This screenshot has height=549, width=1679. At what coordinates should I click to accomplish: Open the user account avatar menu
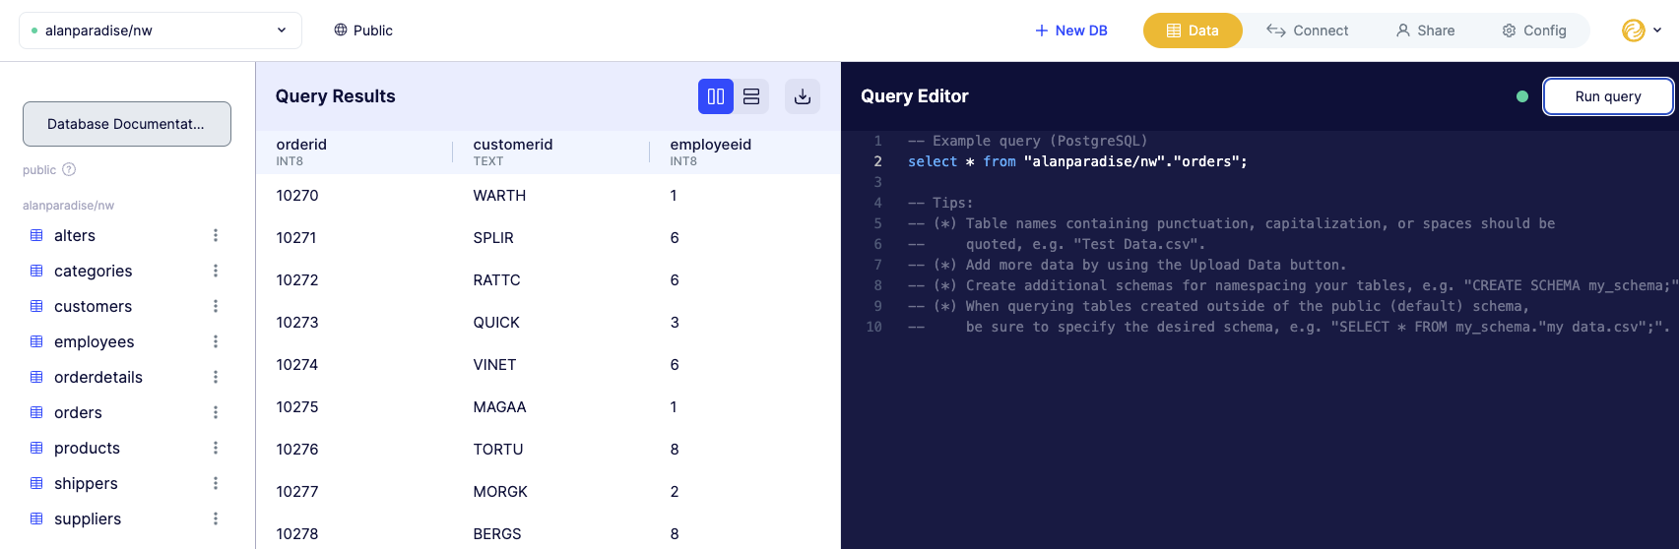pos(1634,30)
